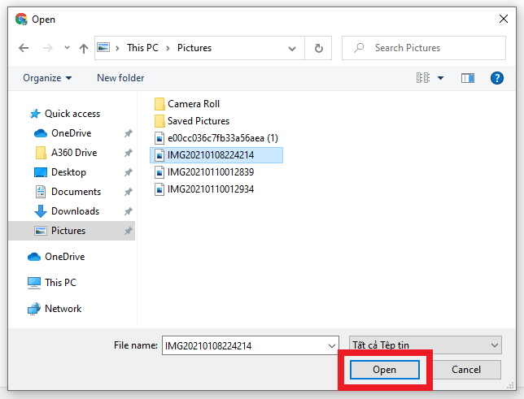Toggle the preview pane icon

pyautogui.click(x=468, y=78)
